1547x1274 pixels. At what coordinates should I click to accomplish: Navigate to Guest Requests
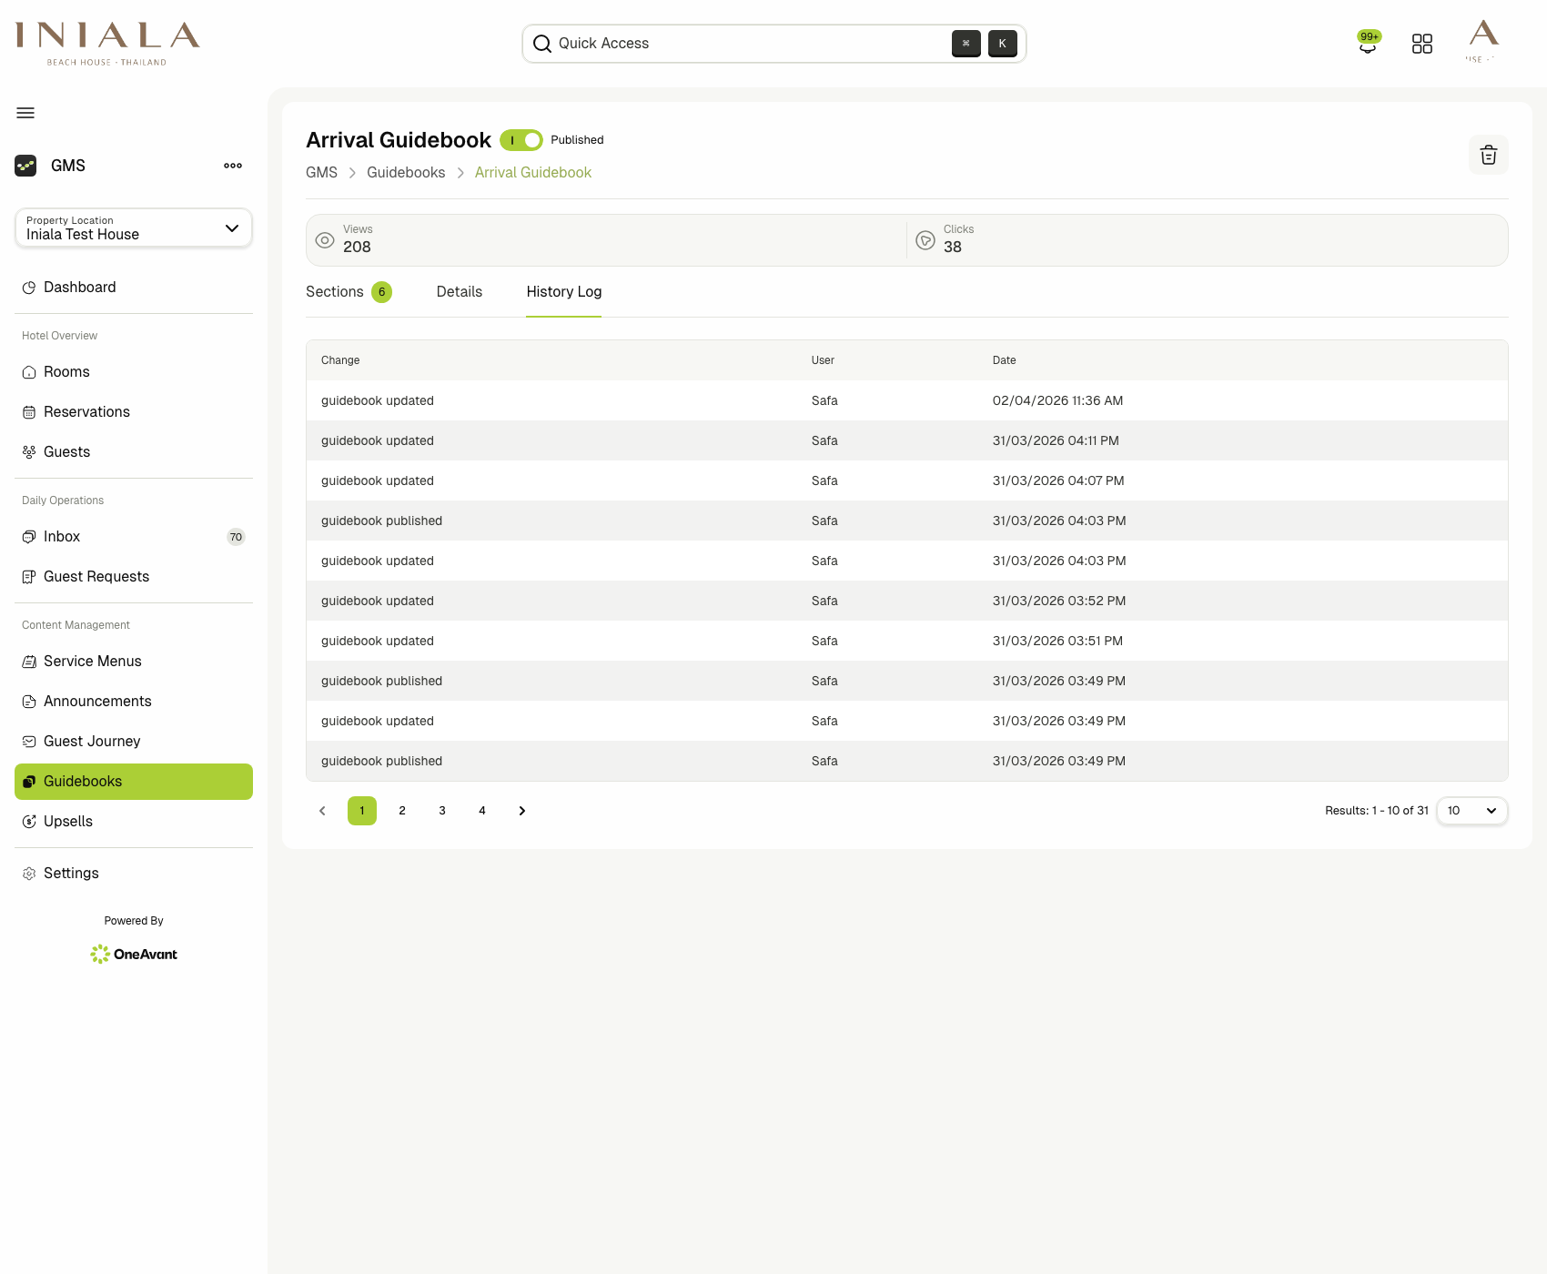[96, 577]
